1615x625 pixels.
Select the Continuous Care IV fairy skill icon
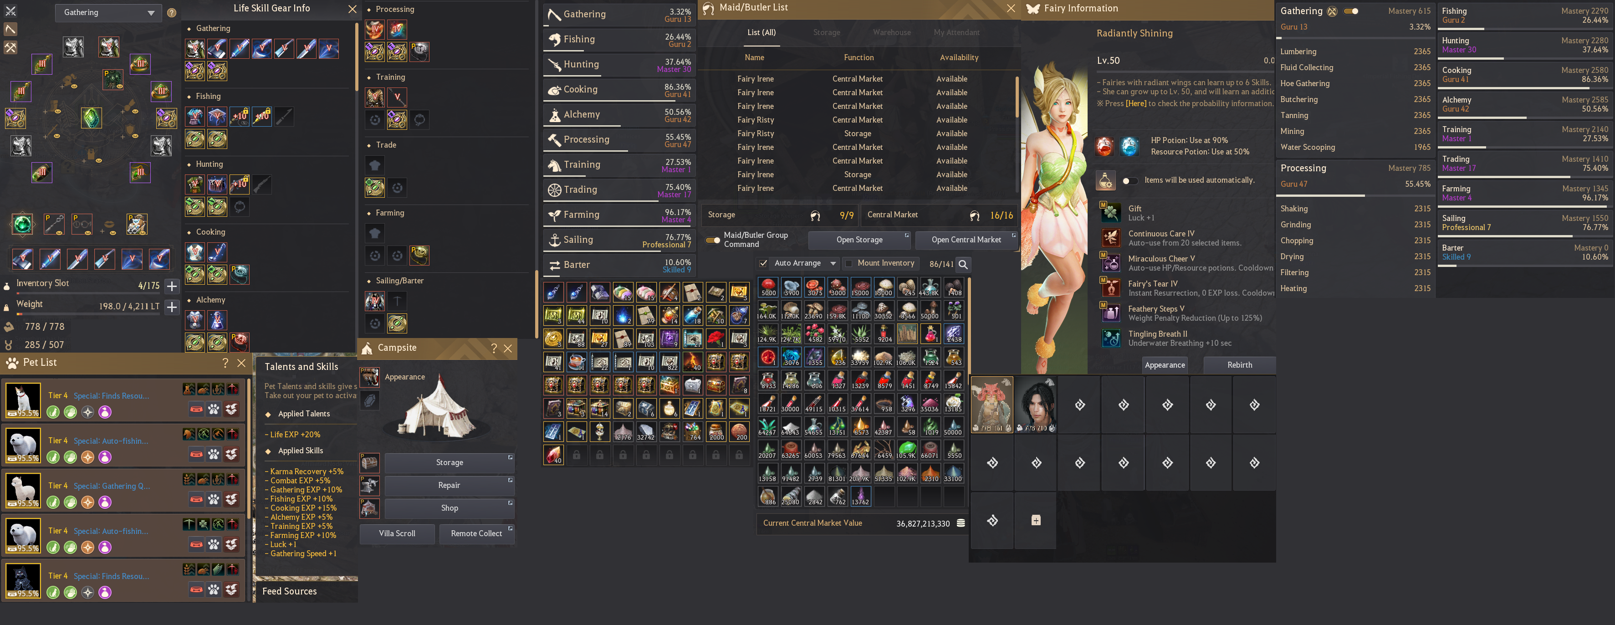point(1111,238)
